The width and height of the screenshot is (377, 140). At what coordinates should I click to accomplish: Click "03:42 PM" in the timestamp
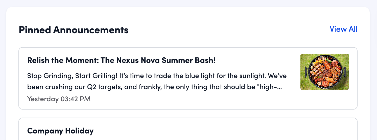click(75, 99)
